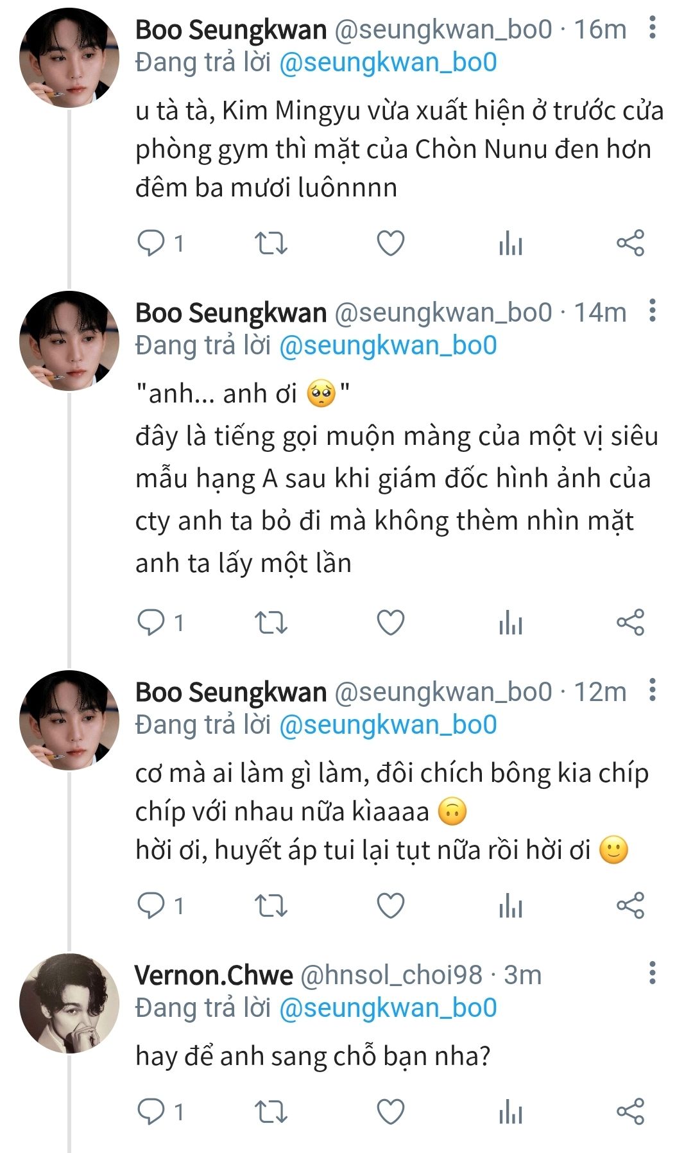Share the 14m Boo Seungkwan tweet
This screenshot has width=693, height=1153.
[630, 623]
